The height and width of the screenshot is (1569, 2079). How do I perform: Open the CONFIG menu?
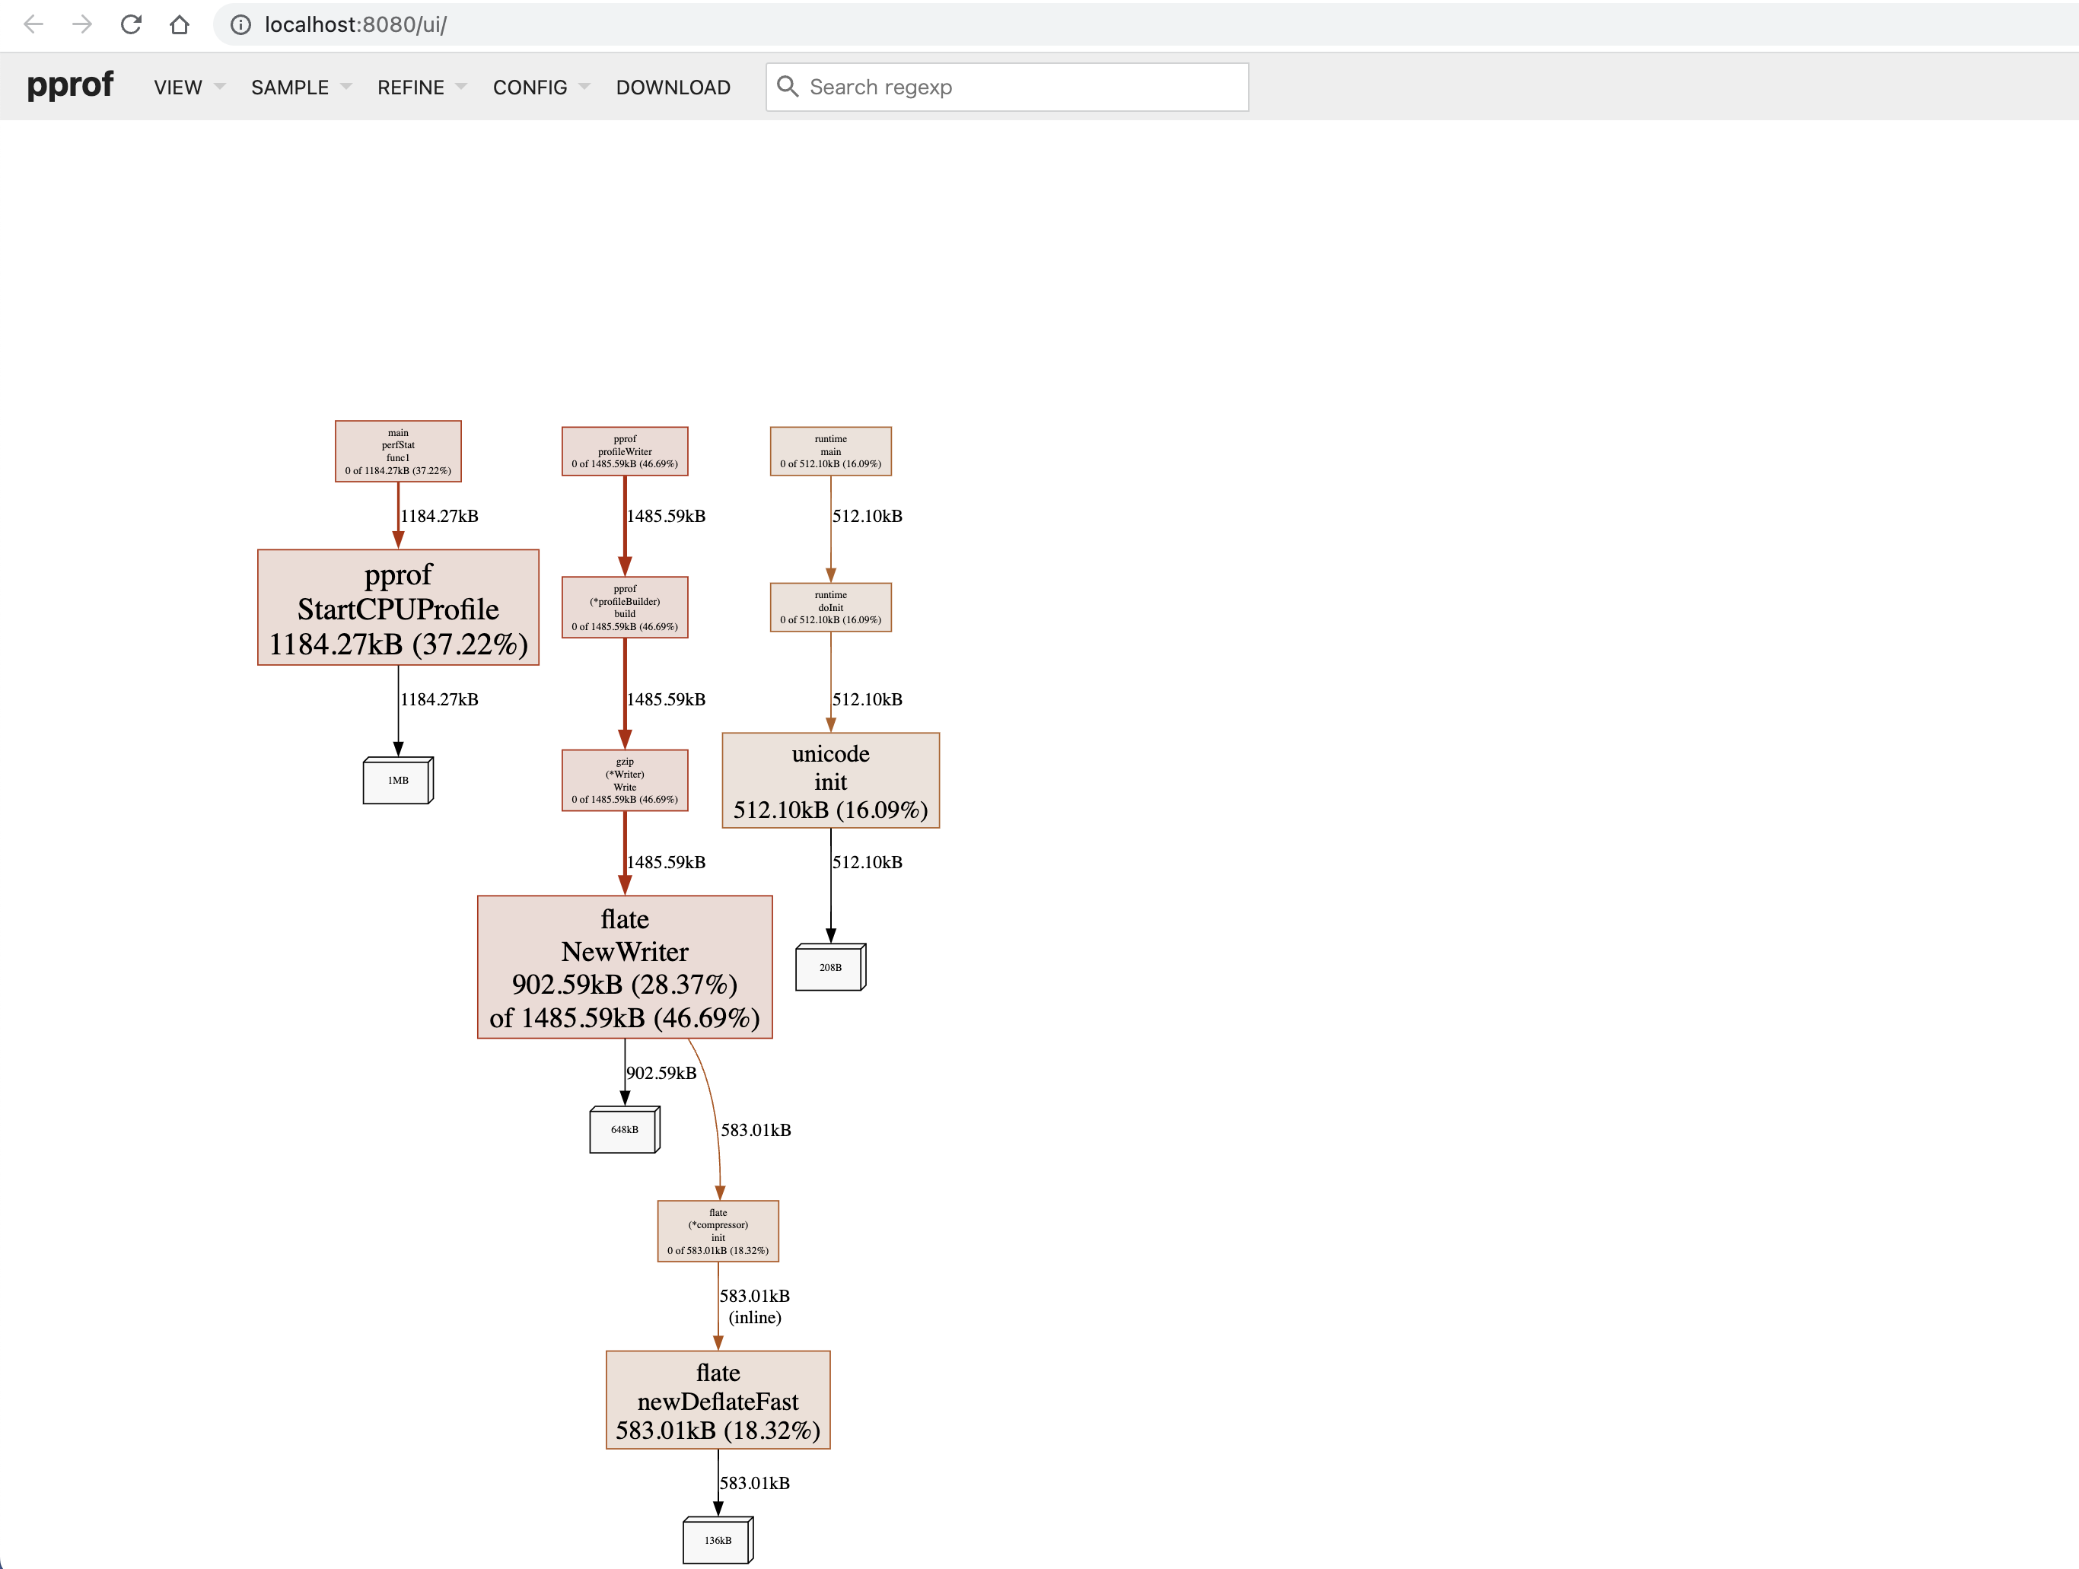[540, 87]
